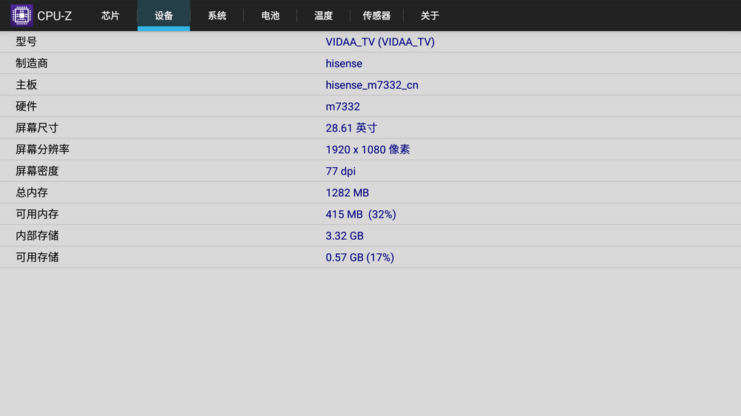Select the 可用存储 row label

[x=37, y=258]
